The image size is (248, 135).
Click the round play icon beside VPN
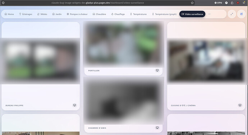tap(226, 3)
